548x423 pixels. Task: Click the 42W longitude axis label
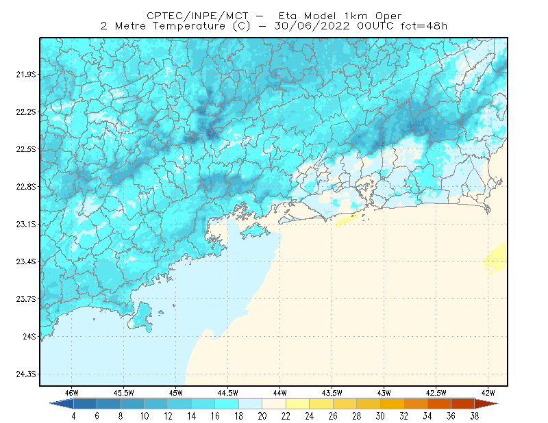[x=488, y=393]
